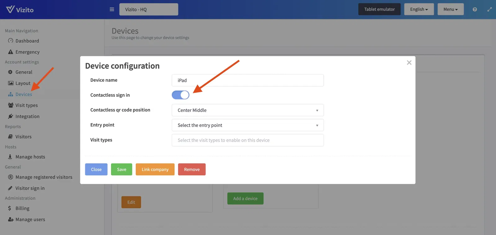Click the Link company button
The image size is (496, 235).
[x=155, y=169]
